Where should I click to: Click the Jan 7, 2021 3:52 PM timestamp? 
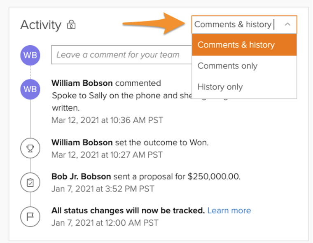pos(103,189)
